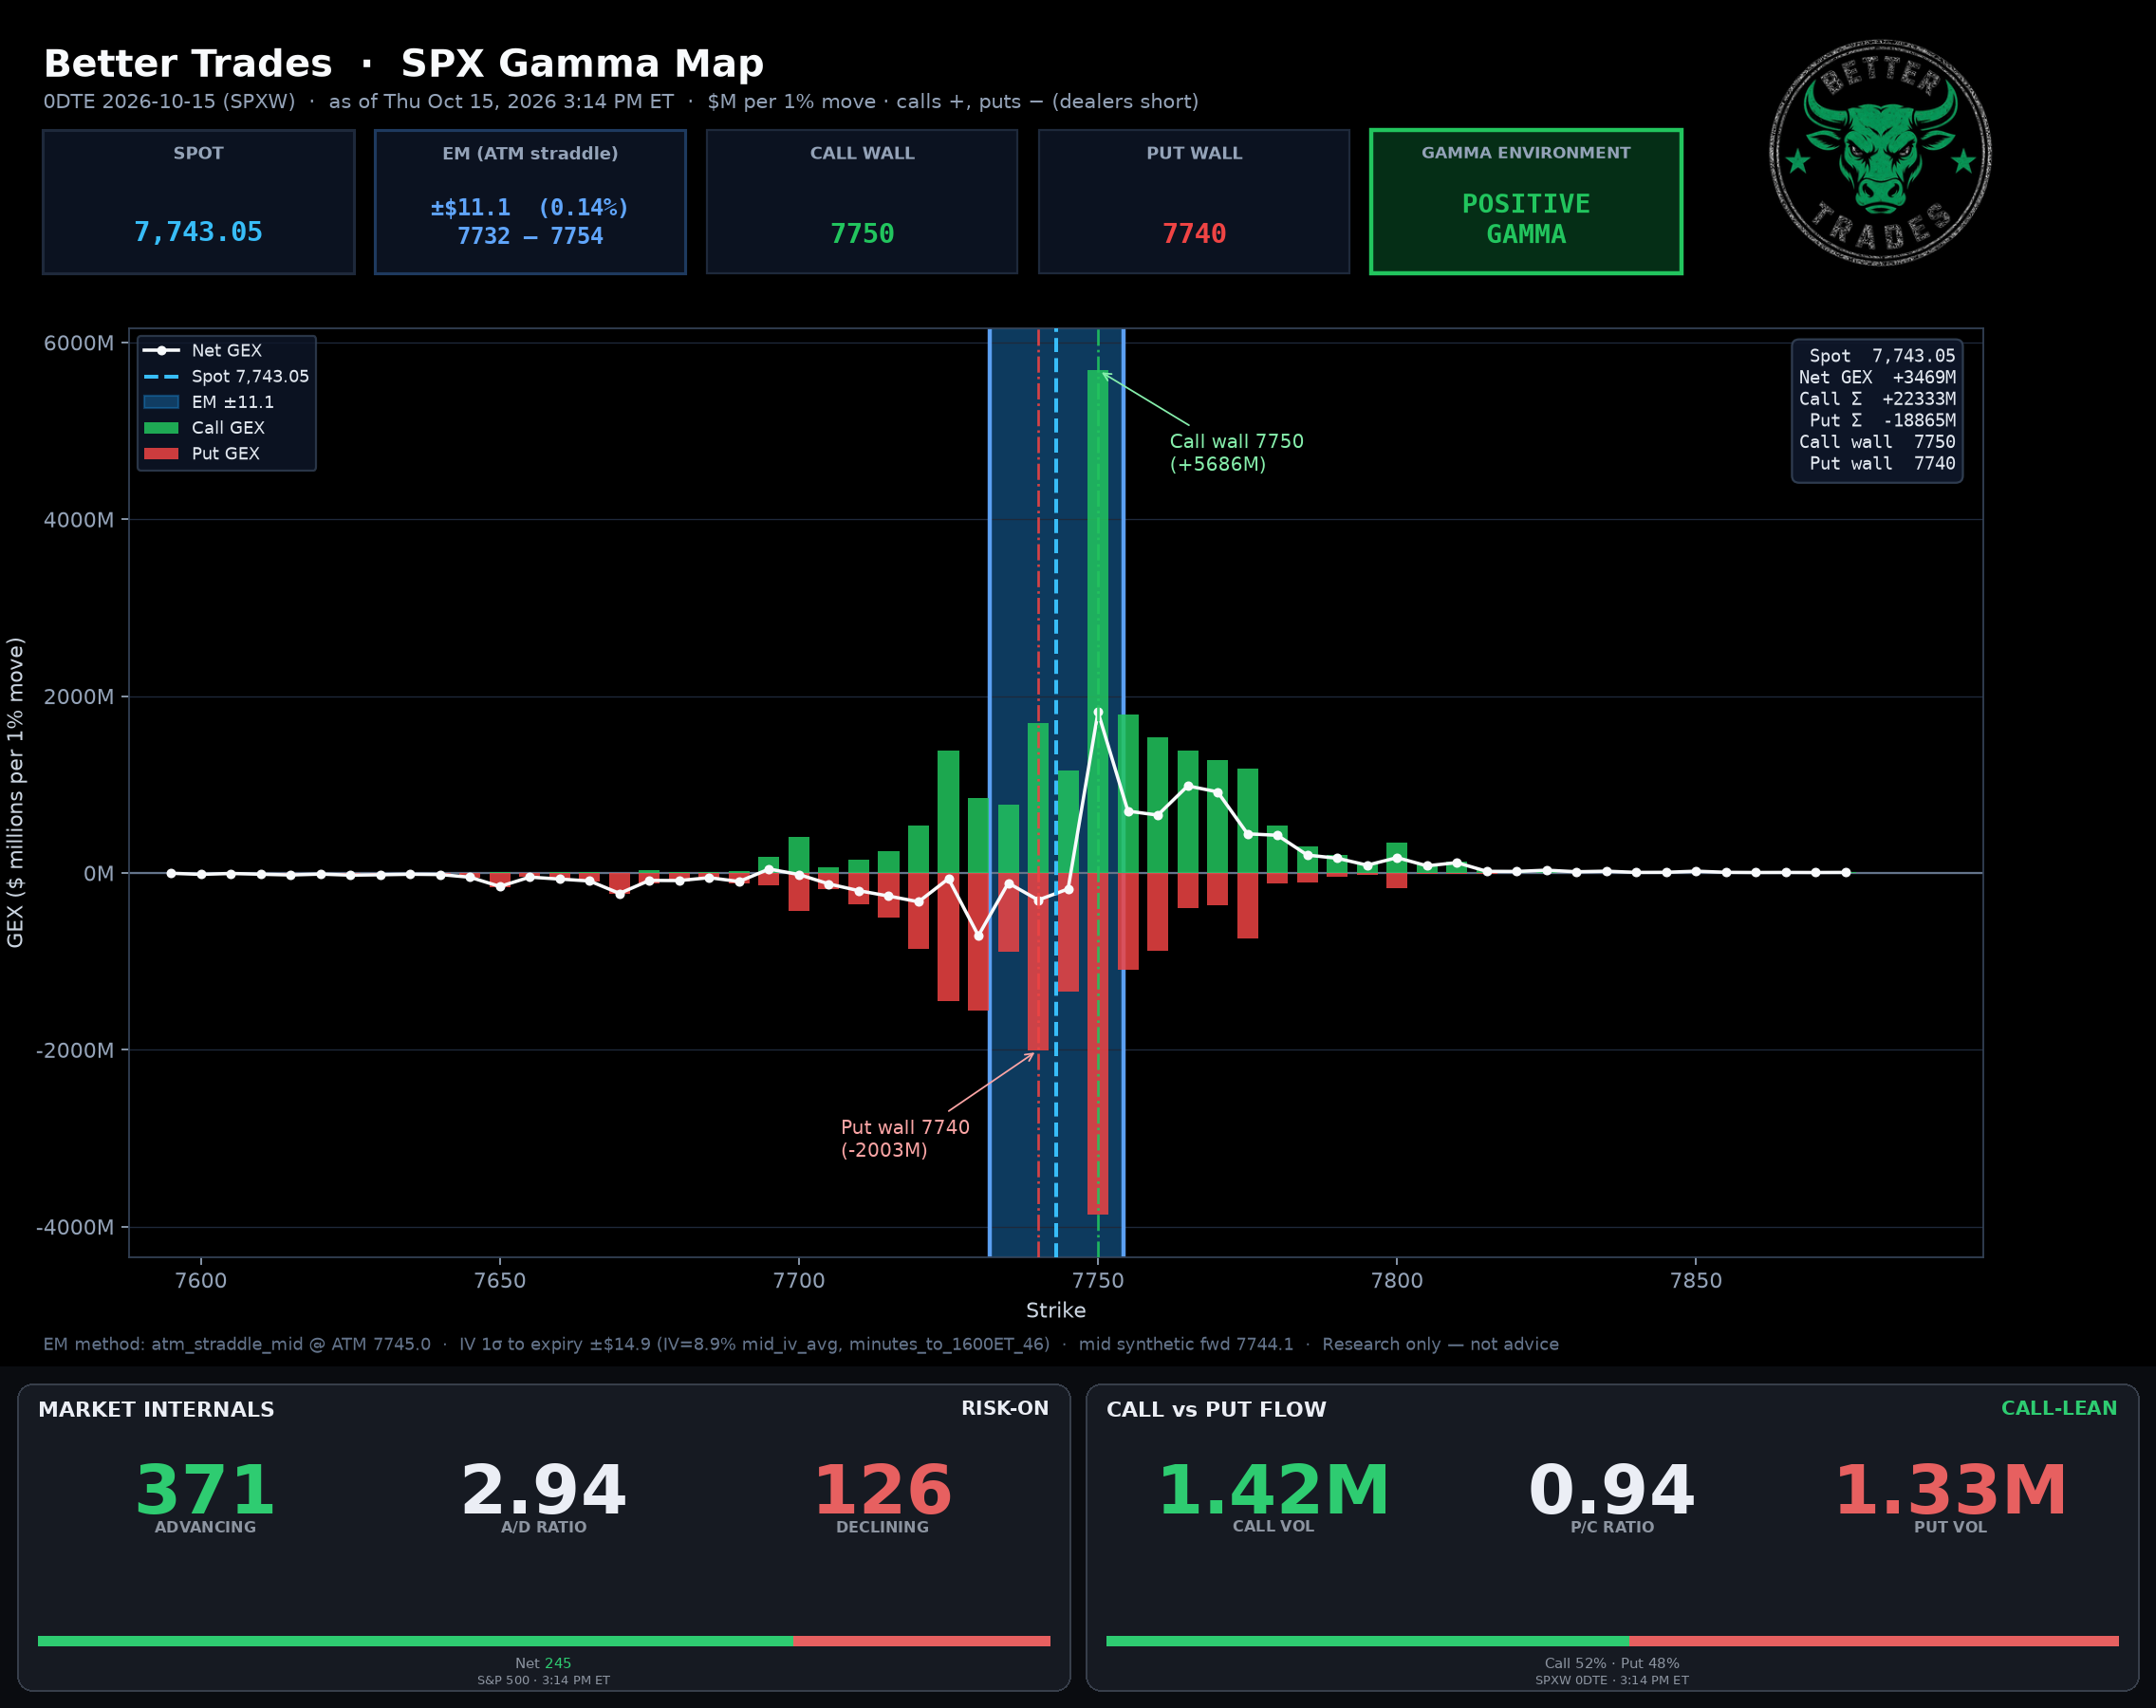Click the tall green call bar at 7750

tap(1097, 621)
